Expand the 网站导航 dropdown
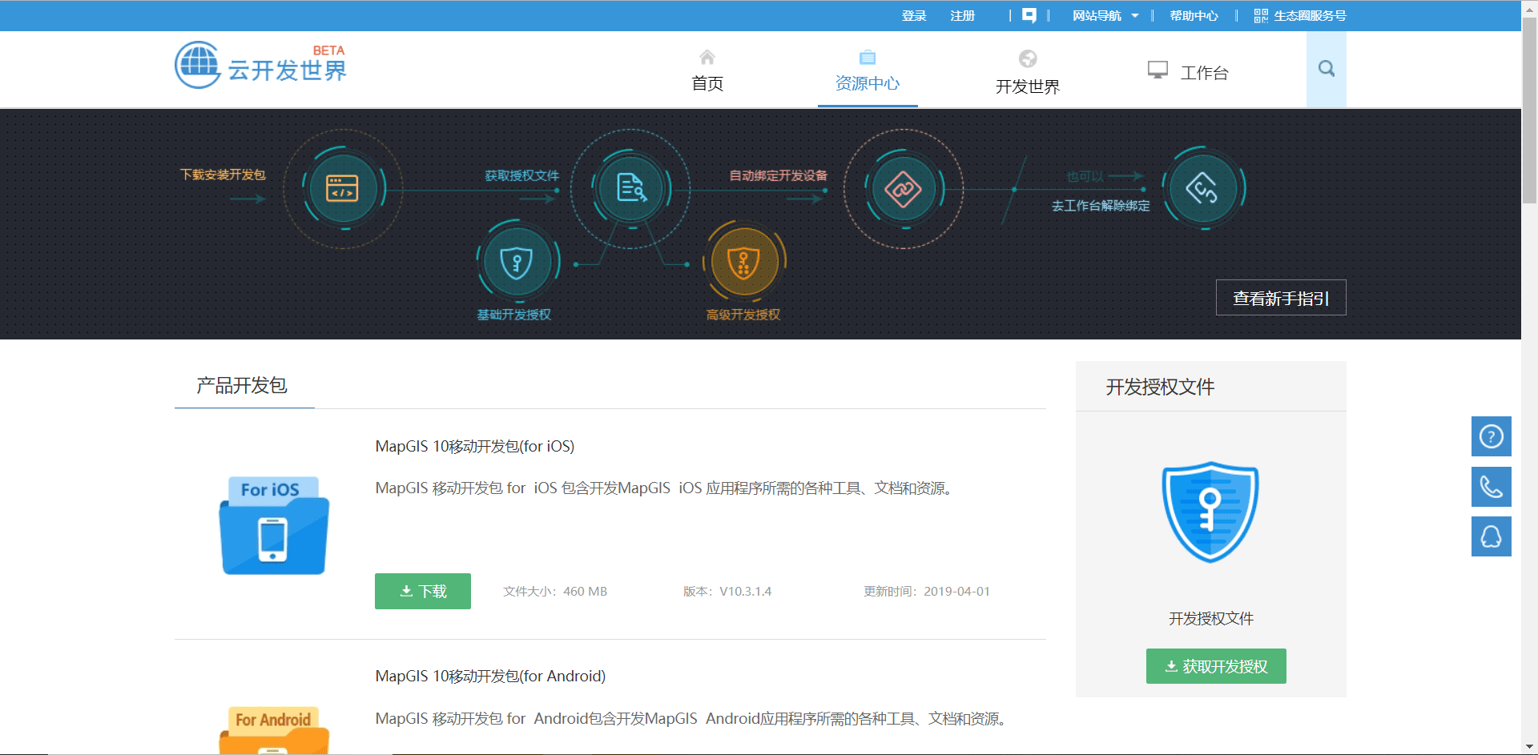Viewport: 1538px width, 755px height. tap(1105, 15)
